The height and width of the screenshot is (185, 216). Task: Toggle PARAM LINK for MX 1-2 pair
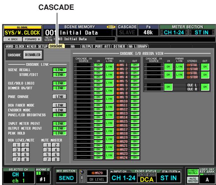tap(109, 67)
